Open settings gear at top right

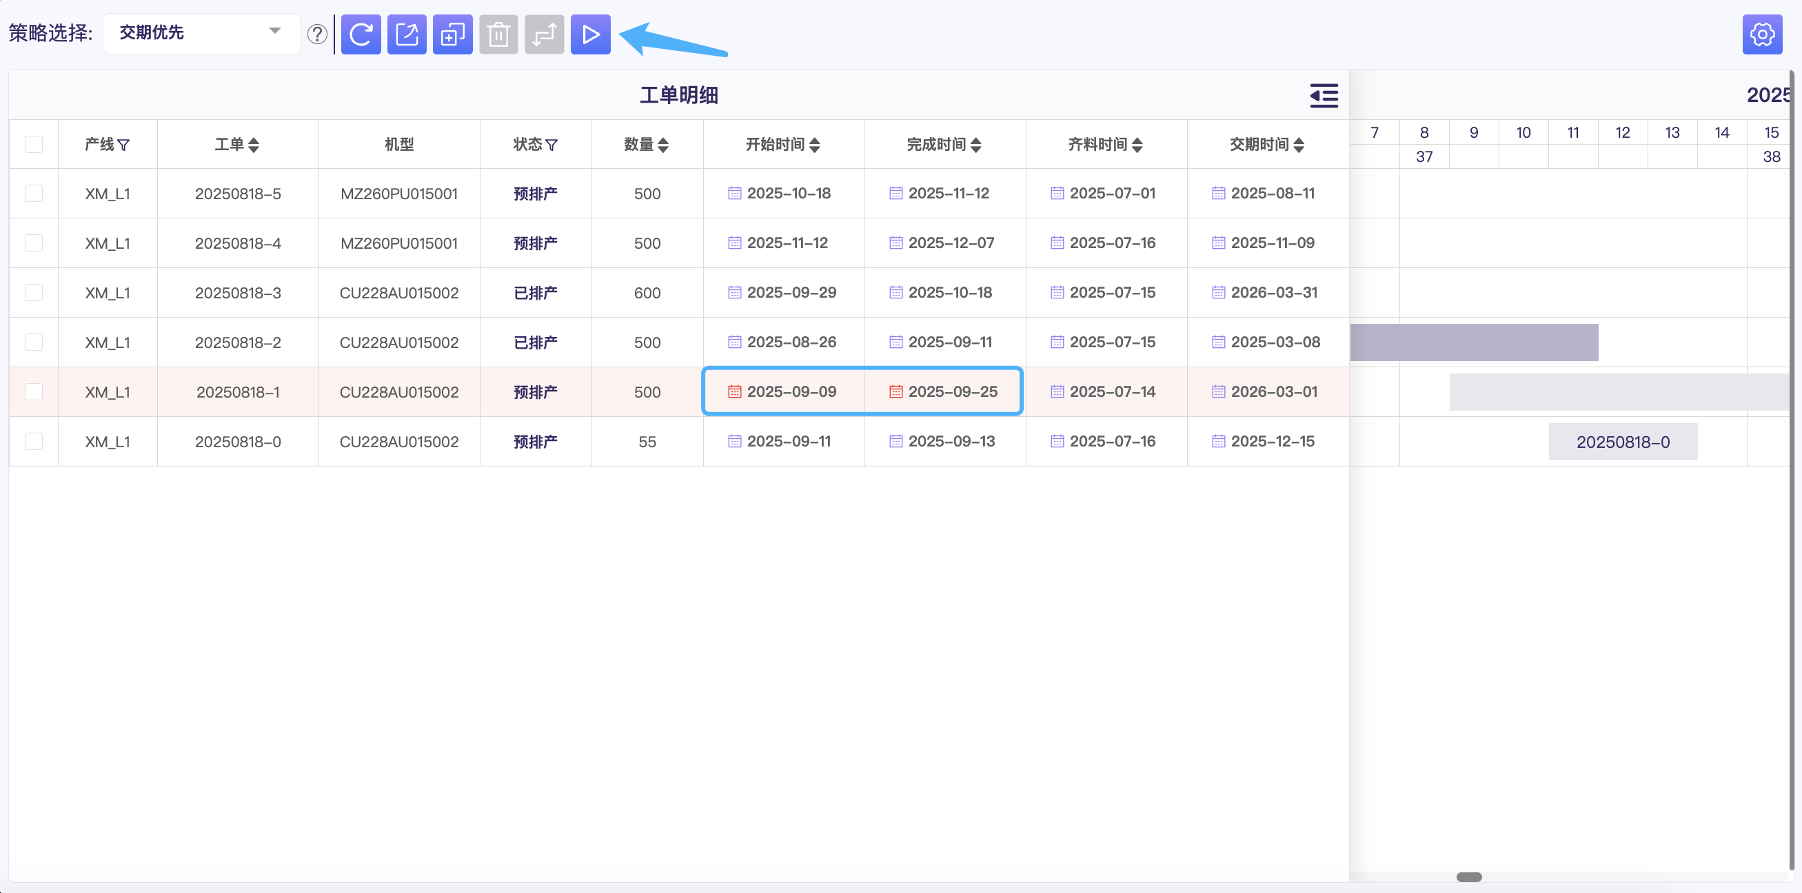point(1761,34)
